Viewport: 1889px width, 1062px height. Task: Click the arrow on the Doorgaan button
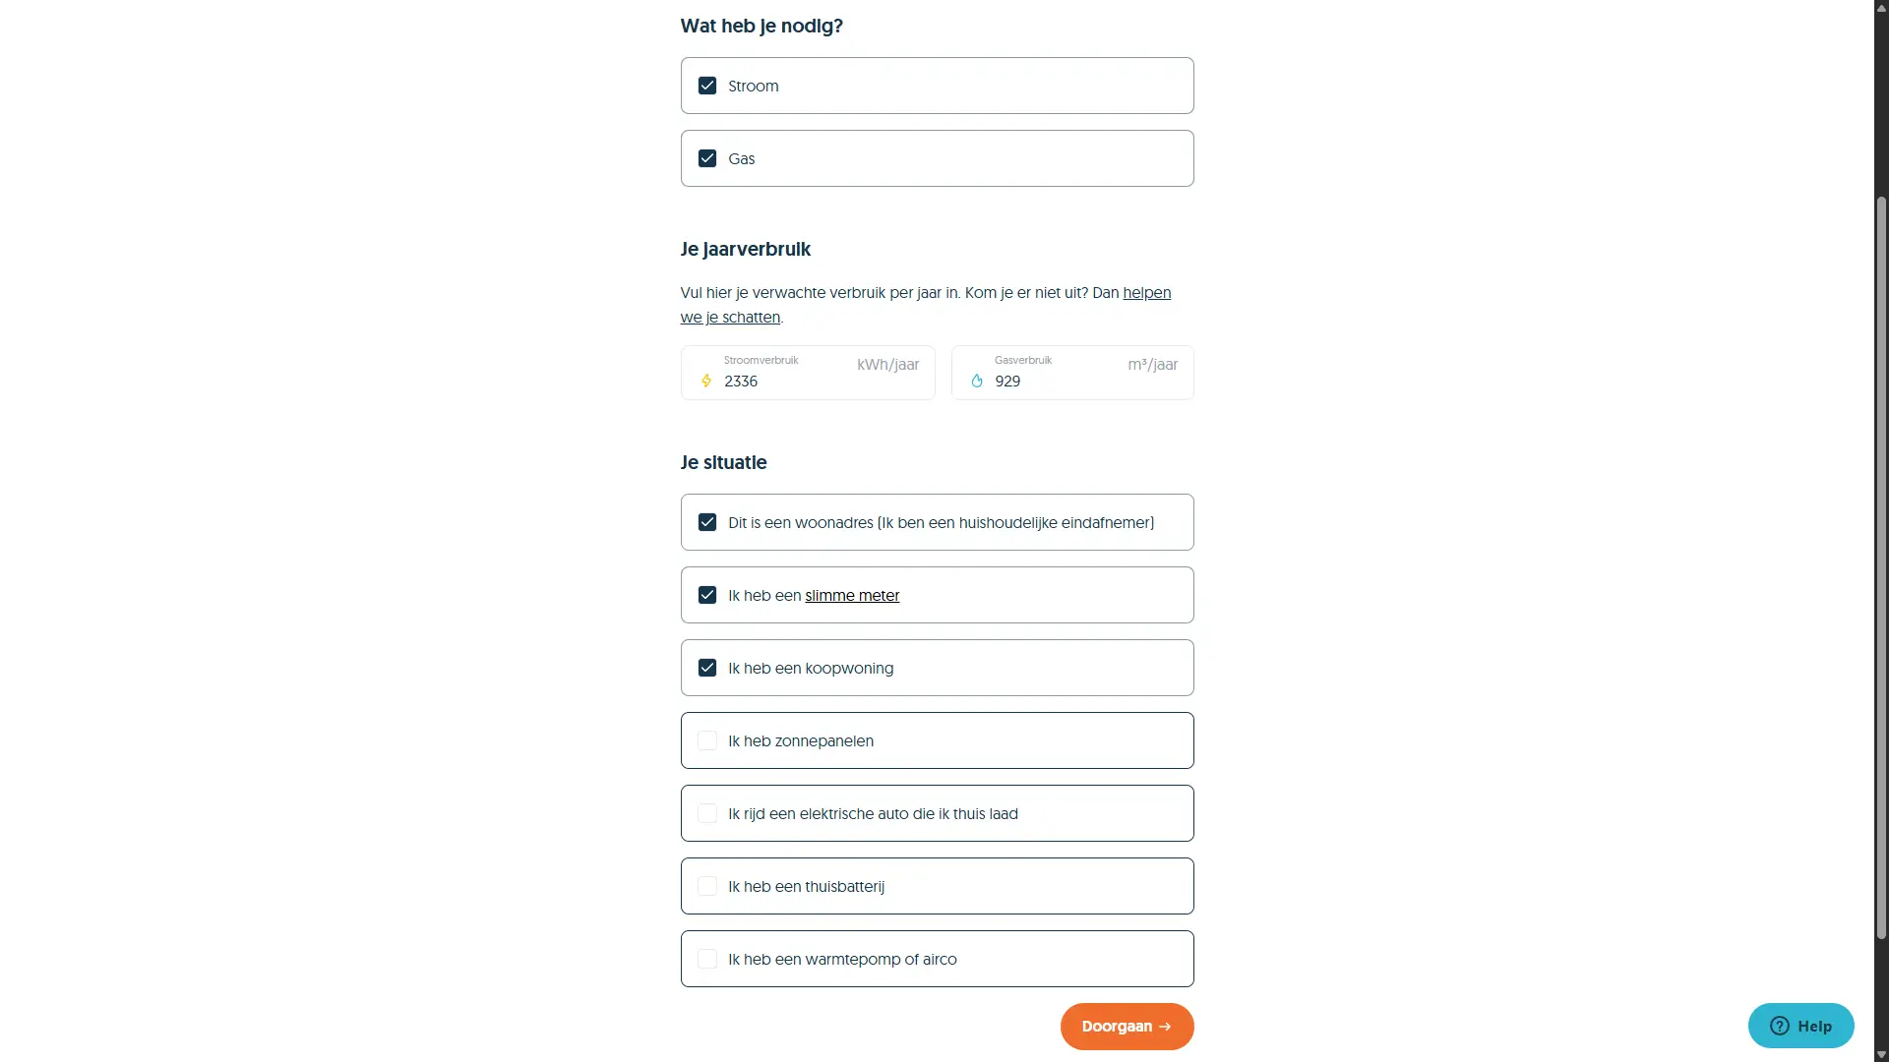1166,1027
